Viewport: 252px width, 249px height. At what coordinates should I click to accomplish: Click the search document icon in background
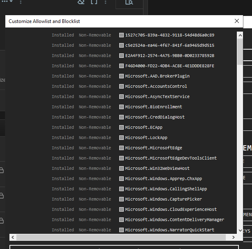point(129,2)
